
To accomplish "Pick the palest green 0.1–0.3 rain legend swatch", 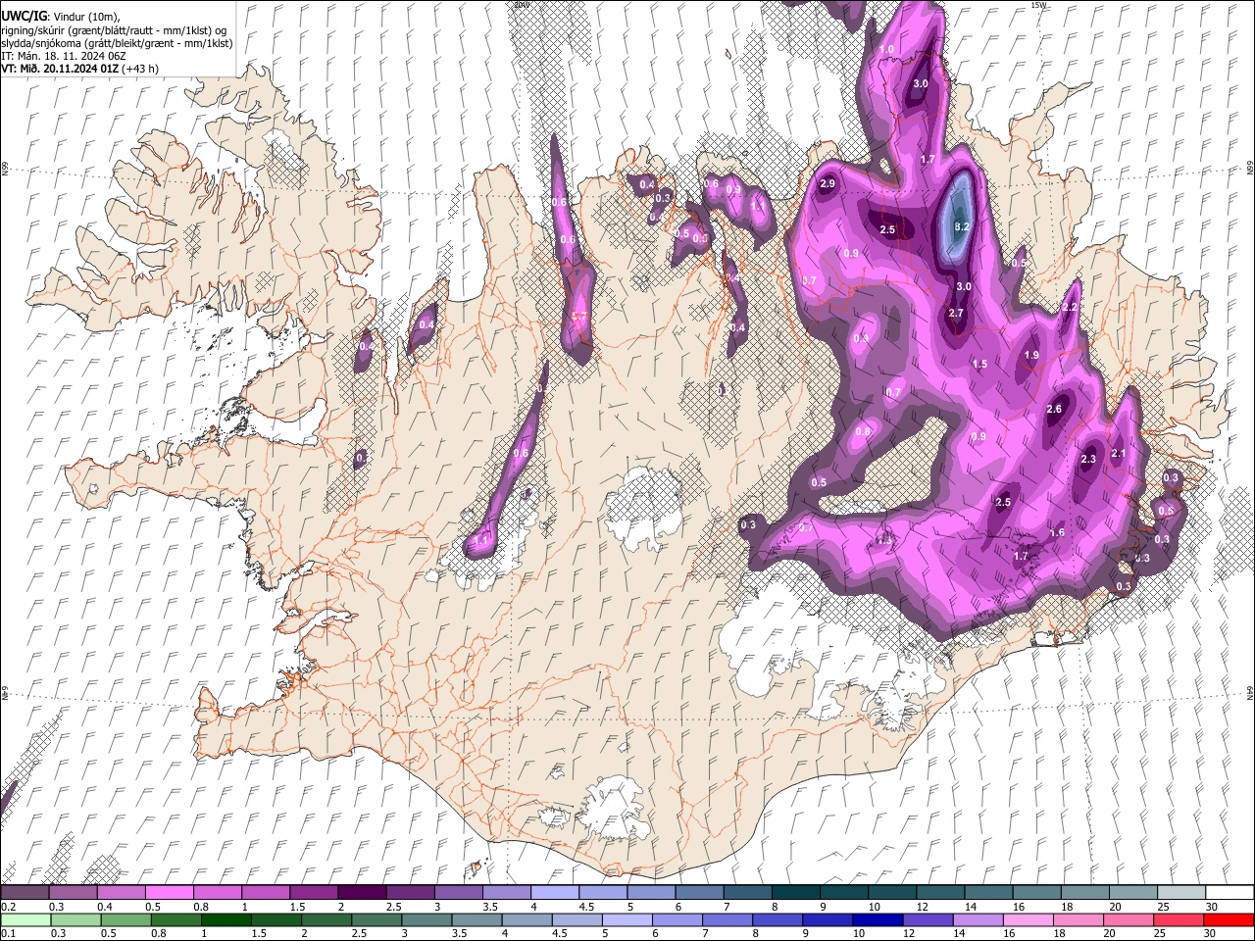I will [x=25, y=919].
